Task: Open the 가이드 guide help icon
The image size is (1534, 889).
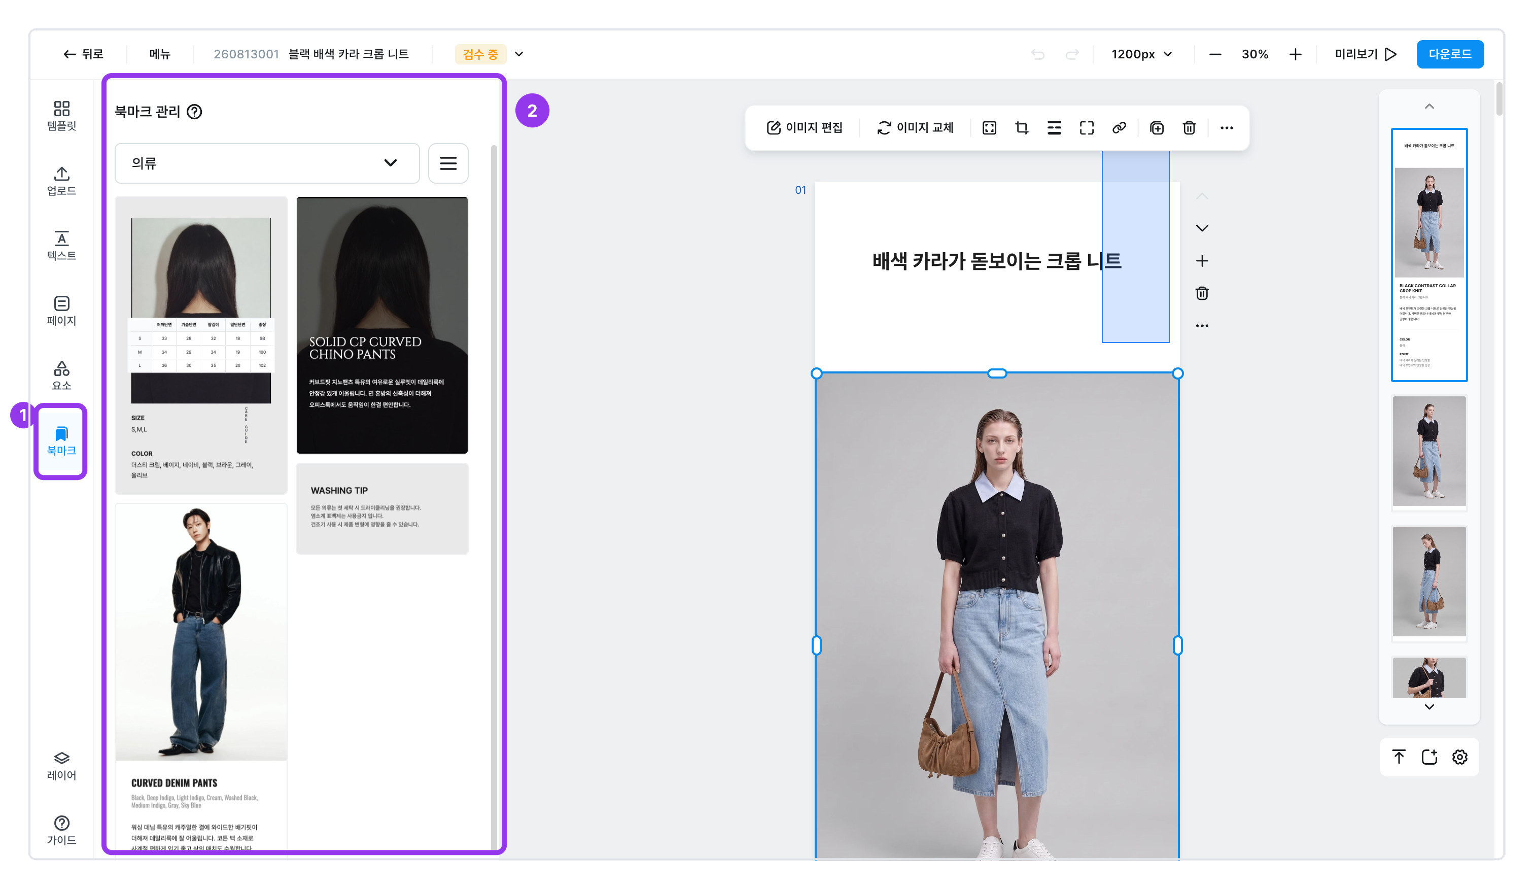Action: click(61, 831)
